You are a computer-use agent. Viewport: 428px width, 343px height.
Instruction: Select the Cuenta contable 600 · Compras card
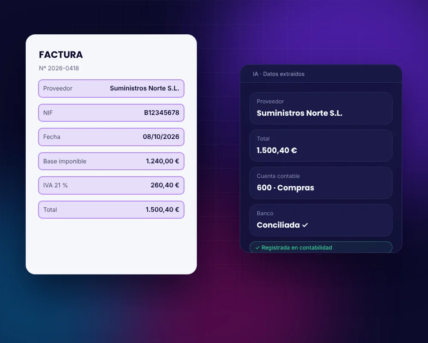pyautogui.click(x=321, y=183)
